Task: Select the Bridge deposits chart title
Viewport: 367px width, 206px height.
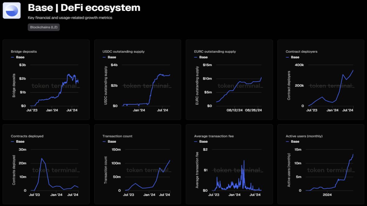Action: [24, 52]
